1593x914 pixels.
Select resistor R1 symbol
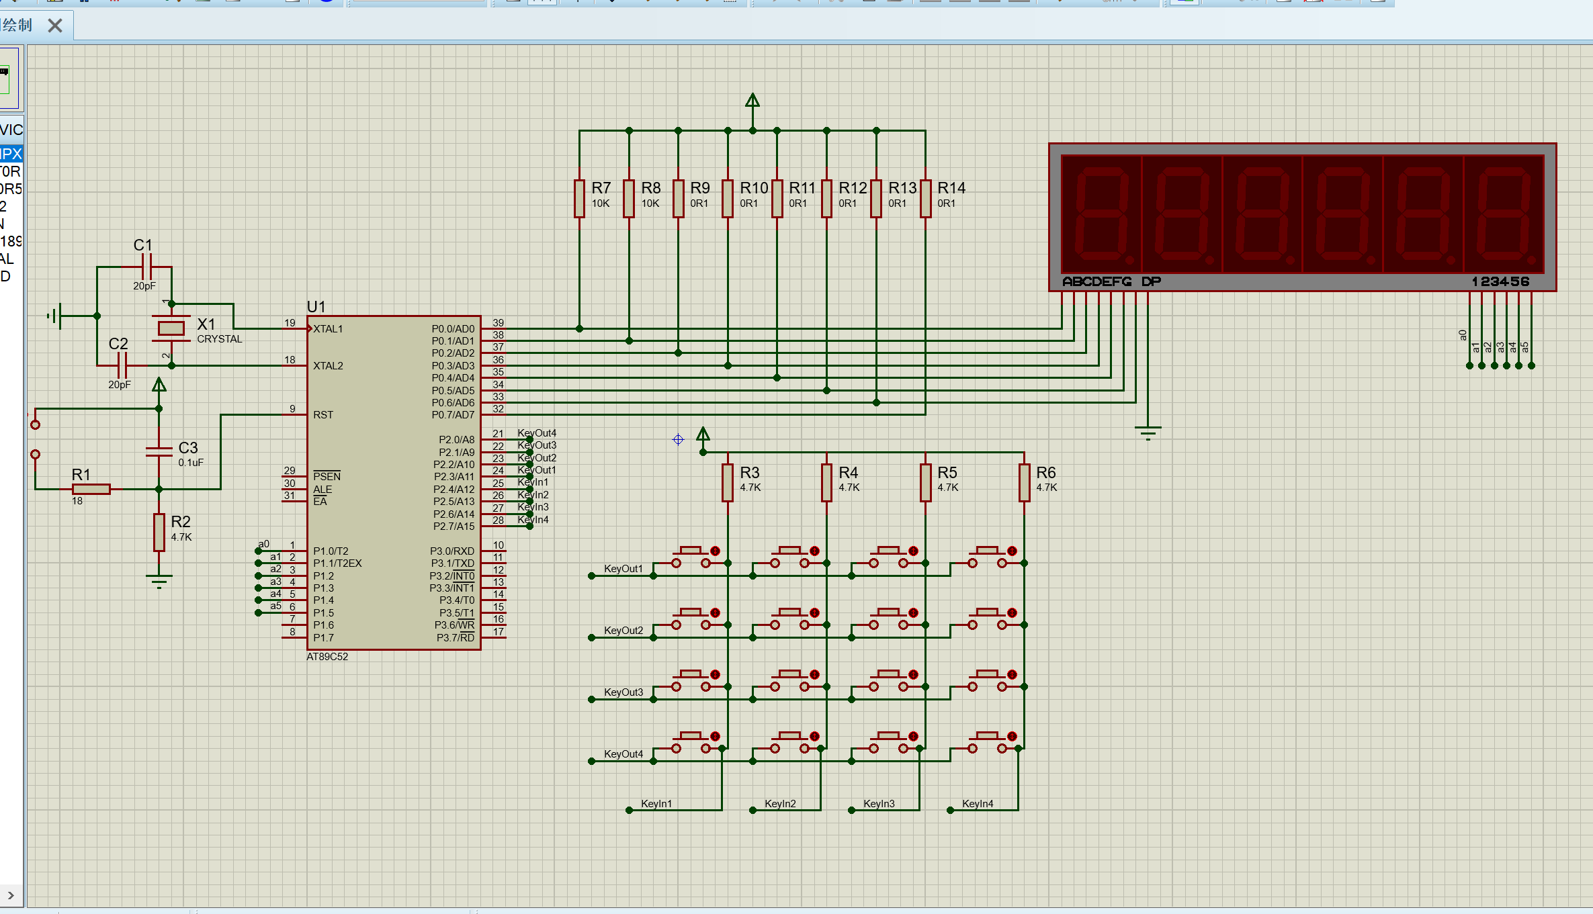coord(91,489)
